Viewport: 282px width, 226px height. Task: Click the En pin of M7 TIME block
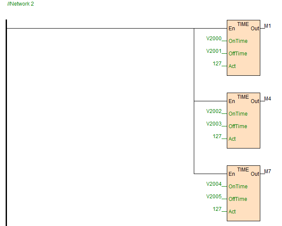232,174
